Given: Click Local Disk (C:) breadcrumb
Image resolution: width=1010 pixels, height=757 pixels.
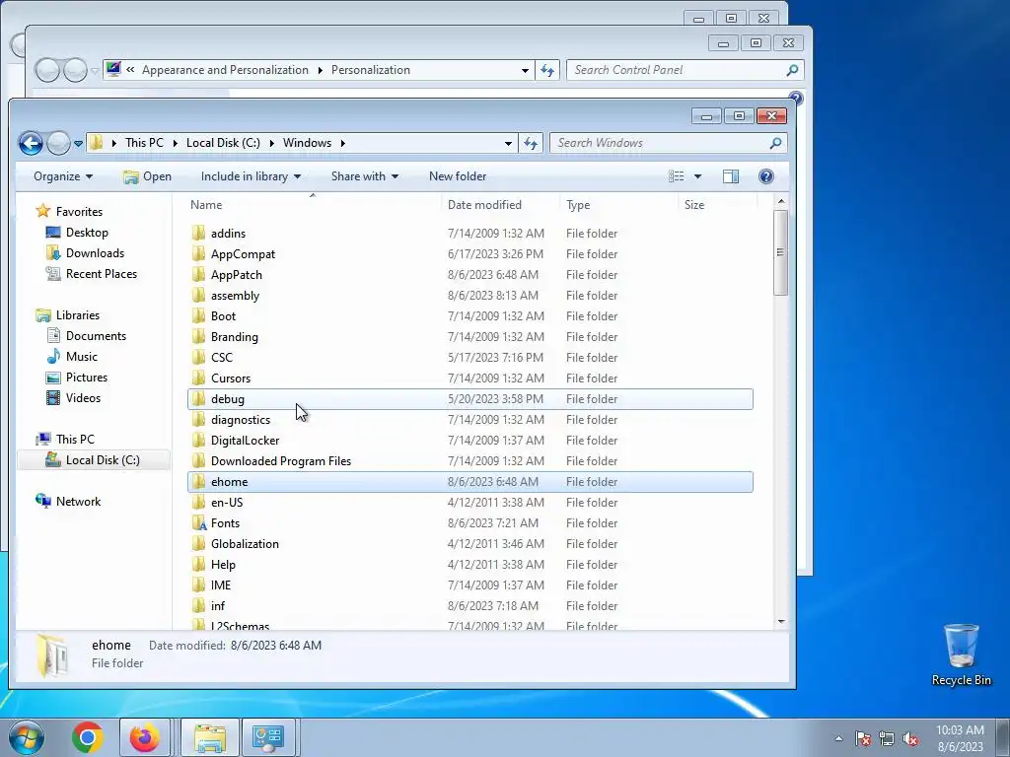Looking at the screenshot, I should coord(223,143).
